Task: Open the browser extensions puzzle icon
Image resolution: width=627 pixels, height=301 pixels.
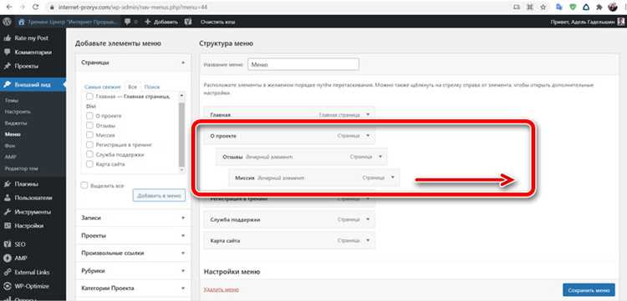Action: pos(599,7)
